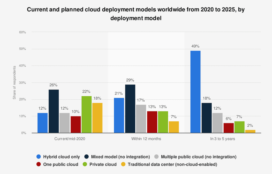Click the chart title text
This screenshot has width=272, height=174.
coord(135,14)
